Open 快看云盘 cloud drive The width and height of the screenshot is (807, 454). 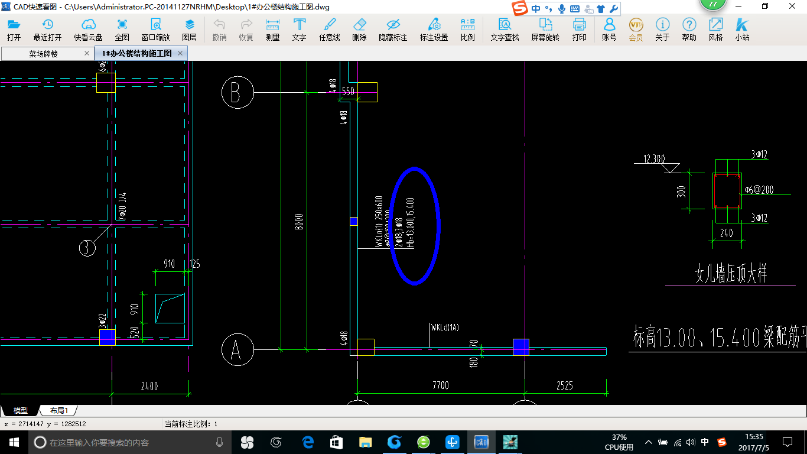88,30
